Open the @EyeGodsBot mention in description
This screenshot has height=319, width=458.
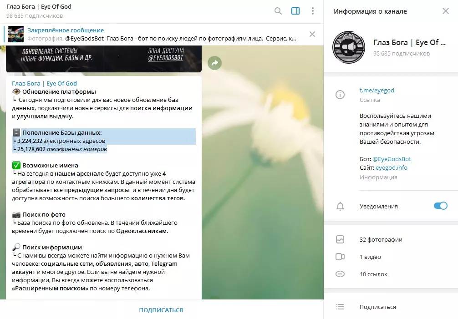tap(392, 159)
